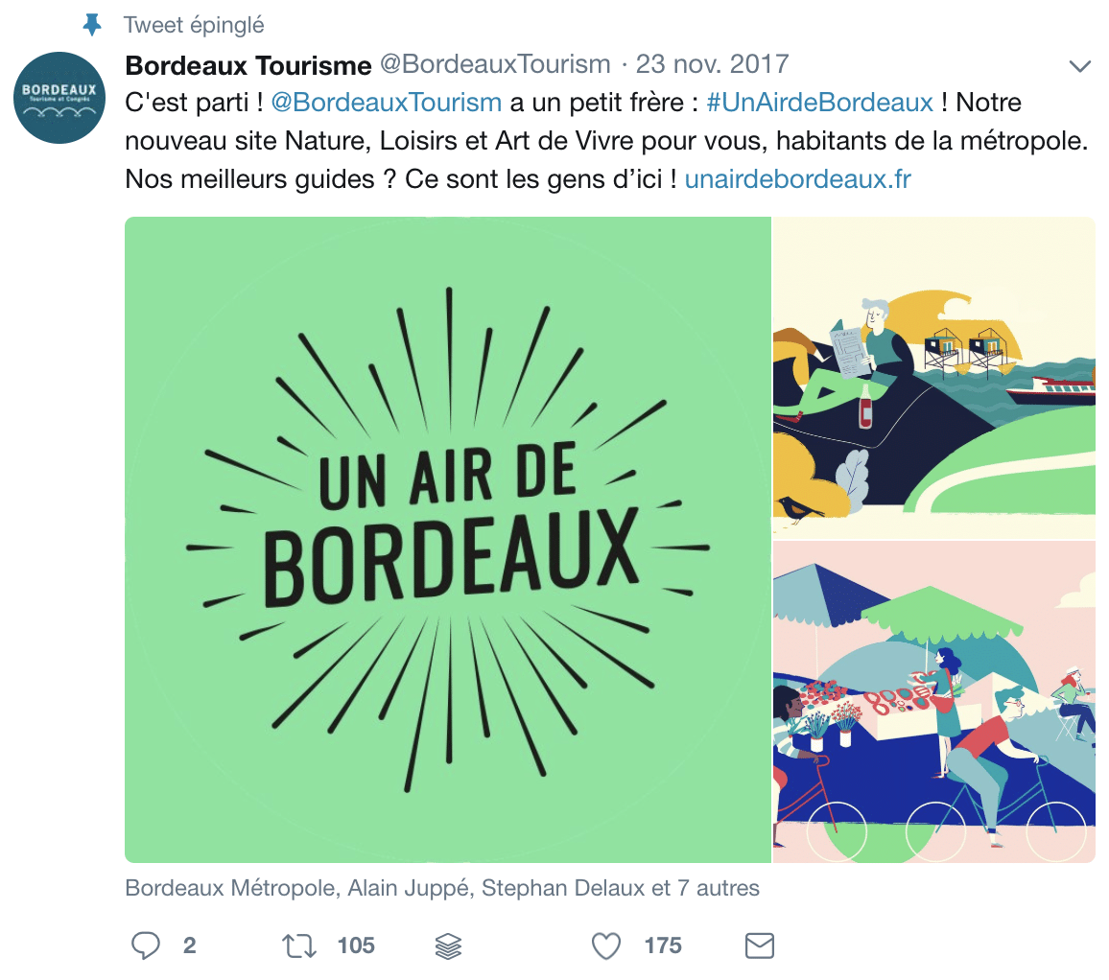Click the reply speech bubble icon
1109x980 pixels.
point(146,945)
